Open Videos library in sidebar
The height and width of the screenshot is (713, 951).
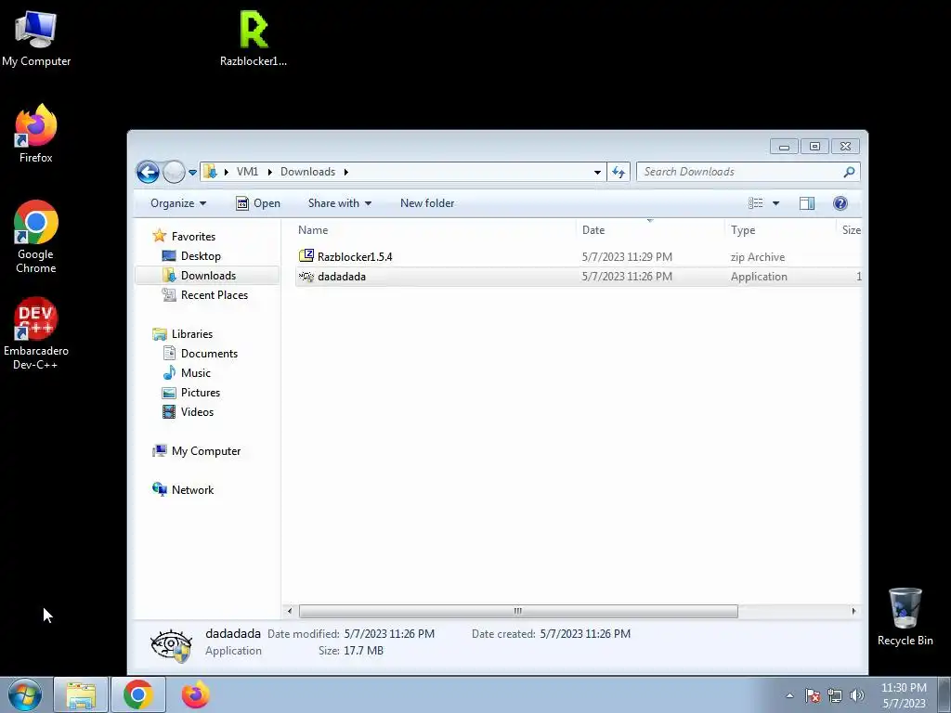pyautogui.click(x=197, y=411)
